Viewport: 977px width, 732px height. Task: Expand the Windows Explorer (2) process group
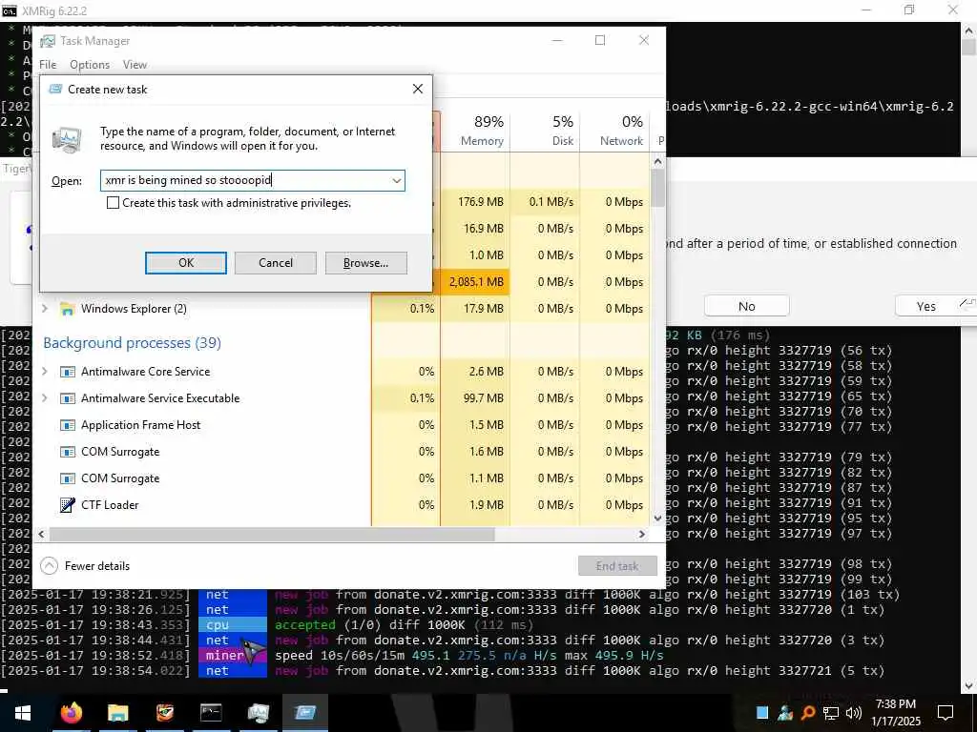point(44,308)
